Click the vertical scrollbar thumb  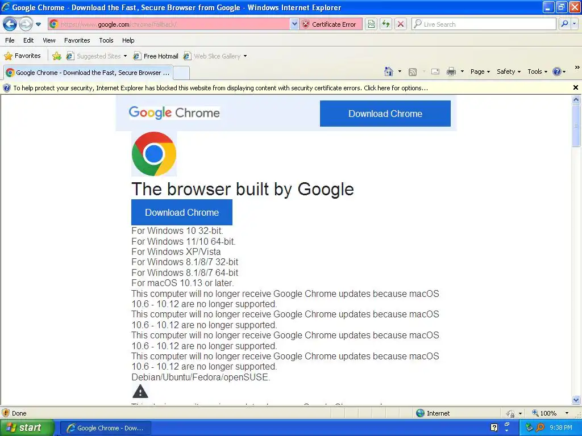pyautogui.click(x=576, y=125)
